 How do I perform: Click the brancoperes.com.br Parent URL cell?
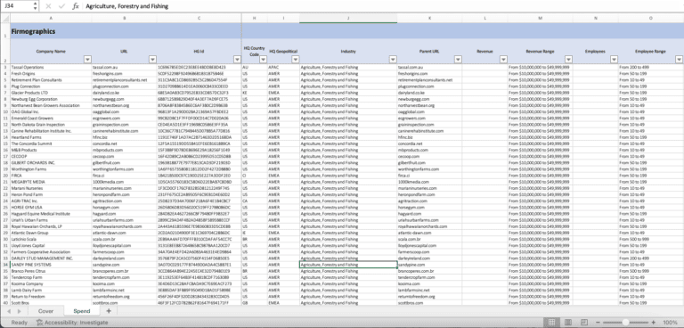[429, 271]
